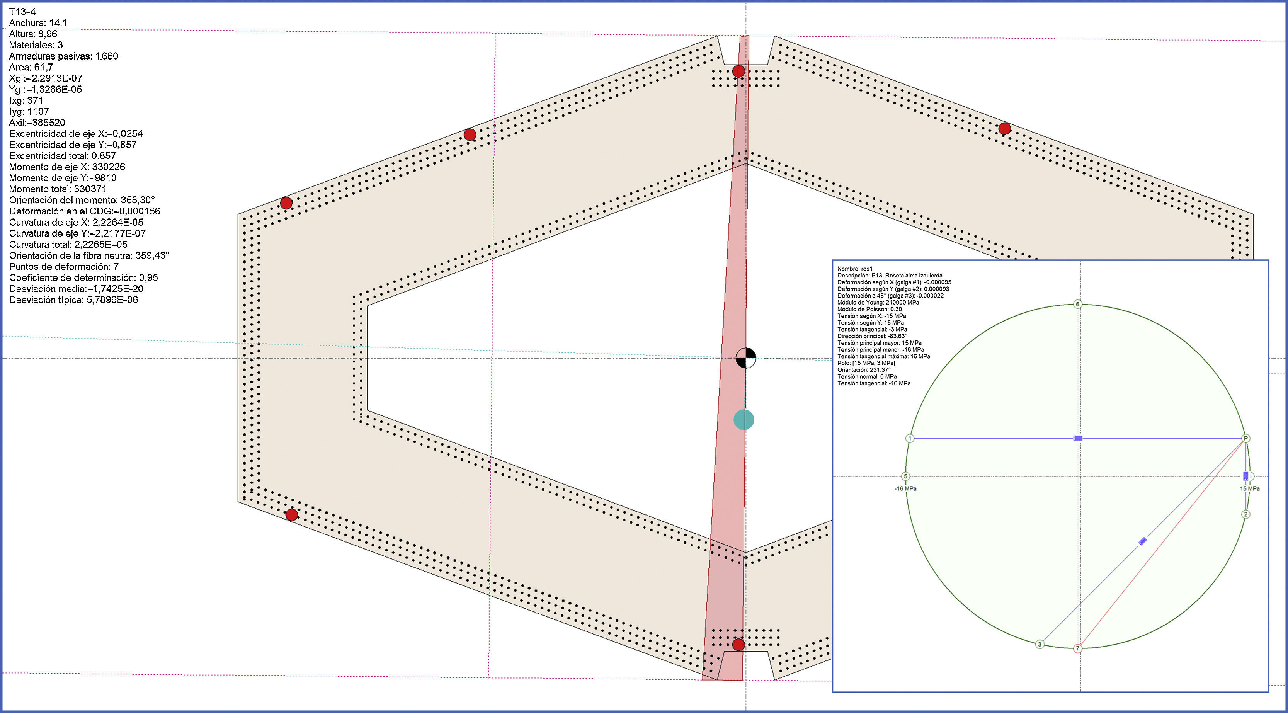Image resolution: width=1288 pixels, height=713 pixels.
Task: Select node 6 atop the Mohr circle
Action: [x=1078, y=304]
